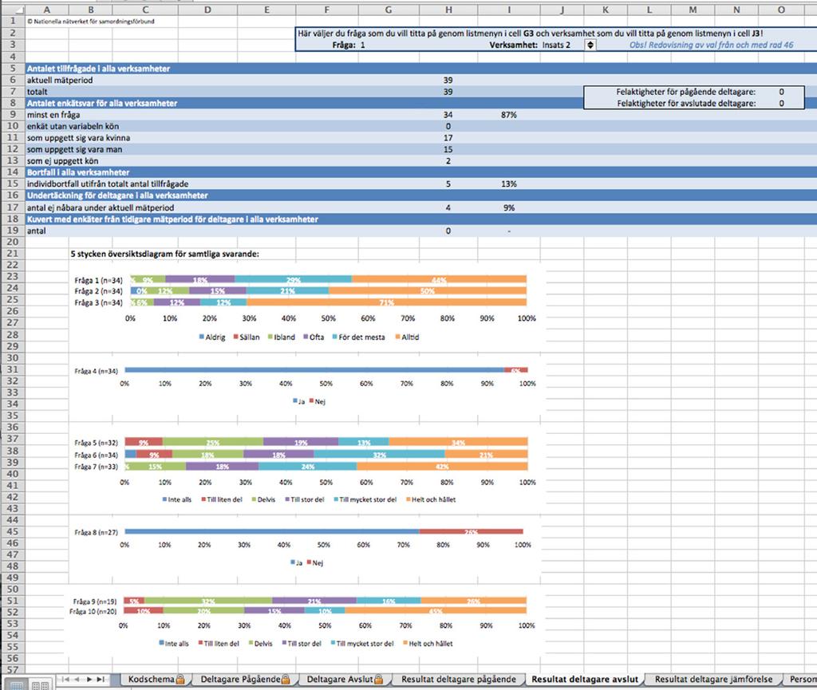Image resolution: width=817 pixels, height=690 pixels.
Task: Go to previous sheet tab arrow
Action: 77,679
